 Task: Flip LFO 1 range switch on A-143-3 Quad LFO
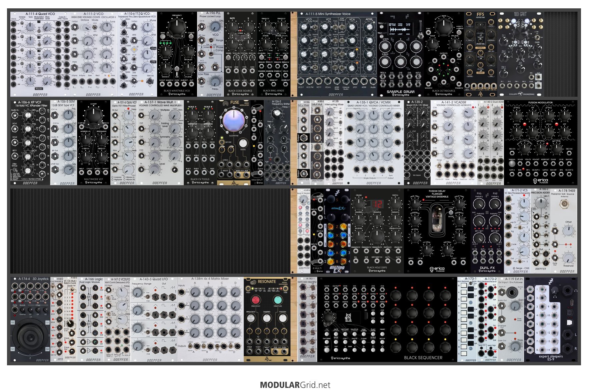coord(147,297)
